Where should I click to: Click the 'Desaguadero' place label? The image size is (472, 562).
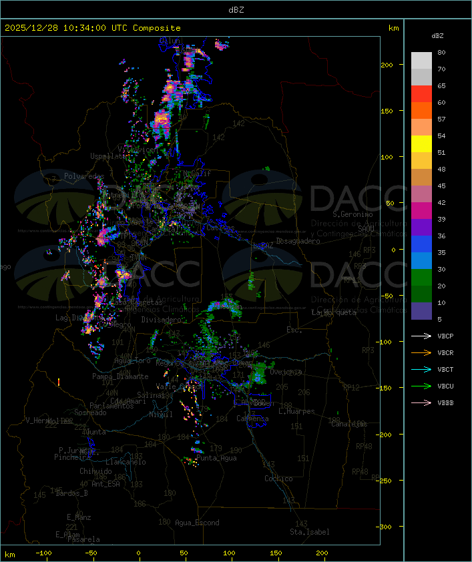click(x=298, y=241)
